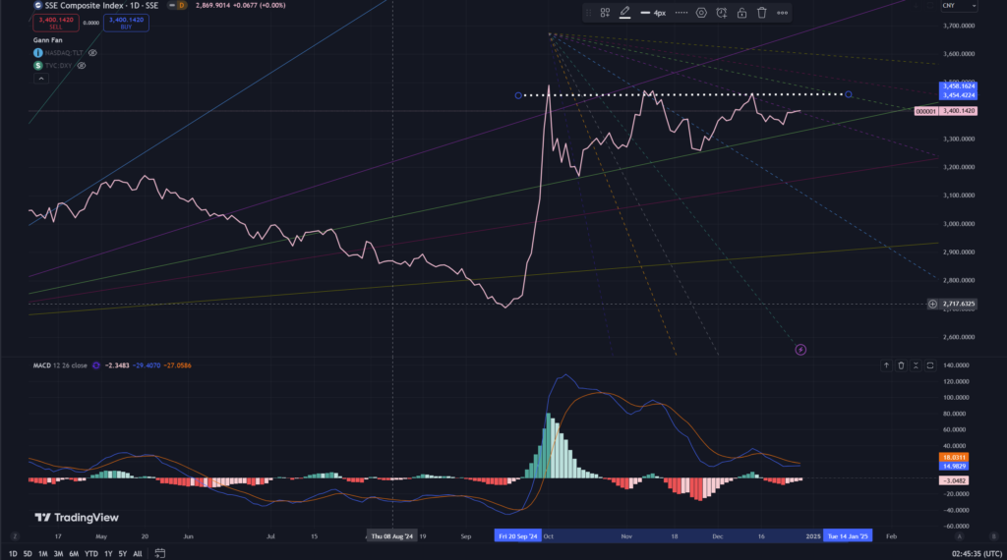The height and width of the screenshot is (560, 1007).
Task: Click the Z icon at time axis left
Action: pyautogui.click(x=15, y=536)
